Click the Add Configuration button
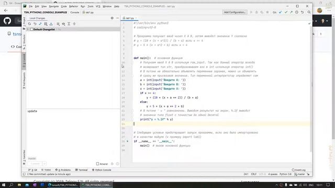 pyautogui.click(x=234, y=13)
